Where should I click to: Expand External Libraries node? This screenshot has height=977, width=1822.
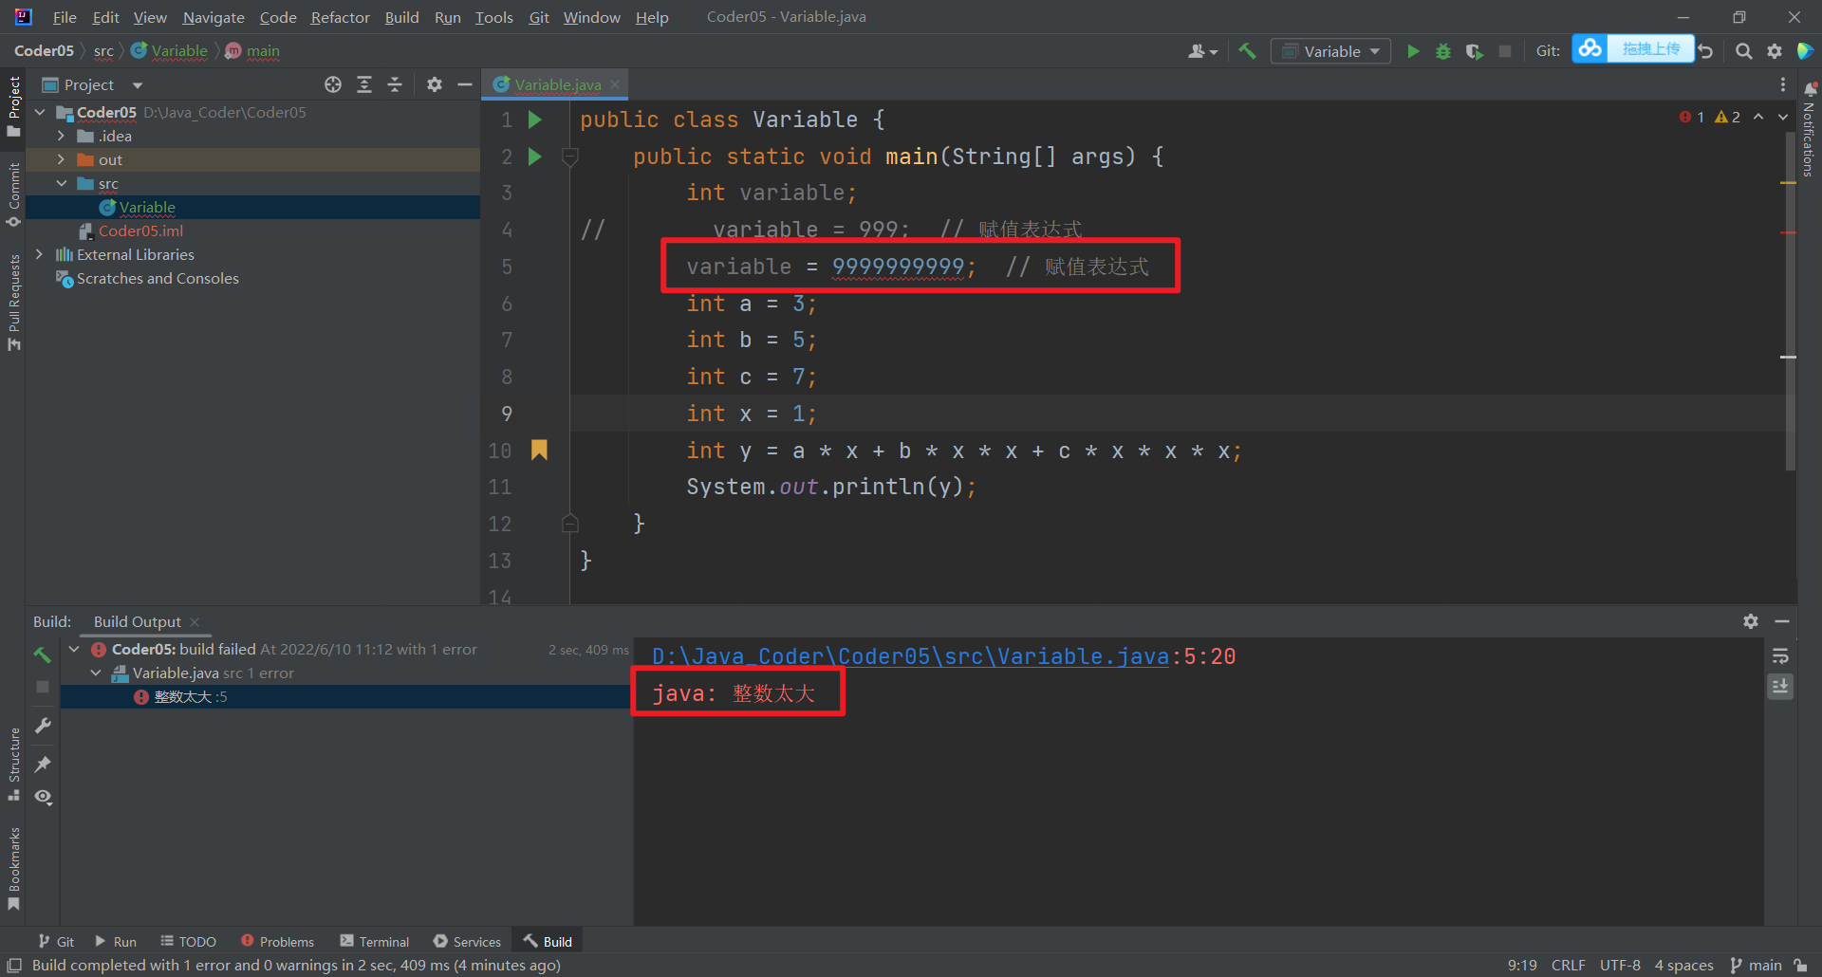pos(39,254)
